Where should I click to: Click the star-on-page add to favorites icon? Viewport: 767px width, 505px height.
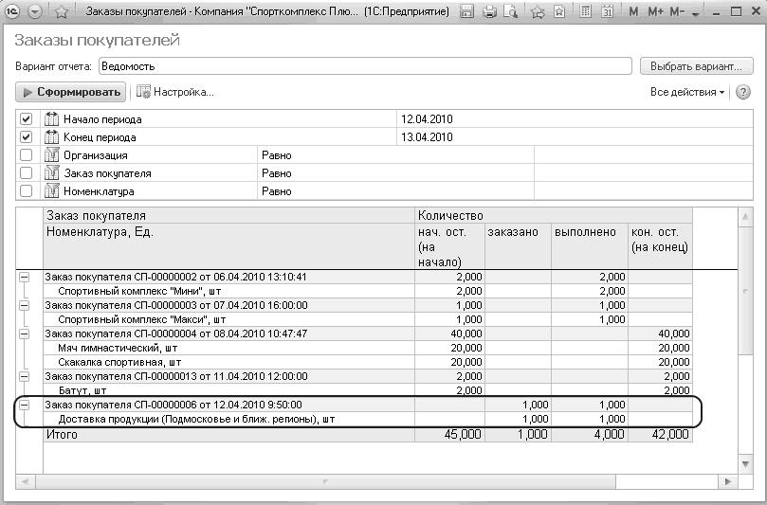click(x=559, y=11)
